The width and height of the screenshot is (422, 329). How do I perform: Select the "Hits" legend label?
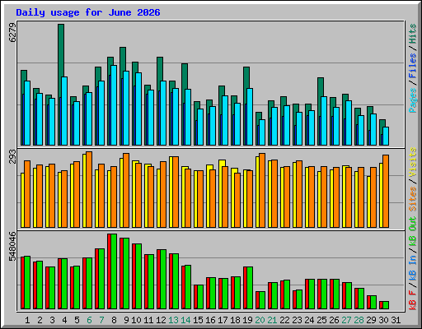pos(413,34)
